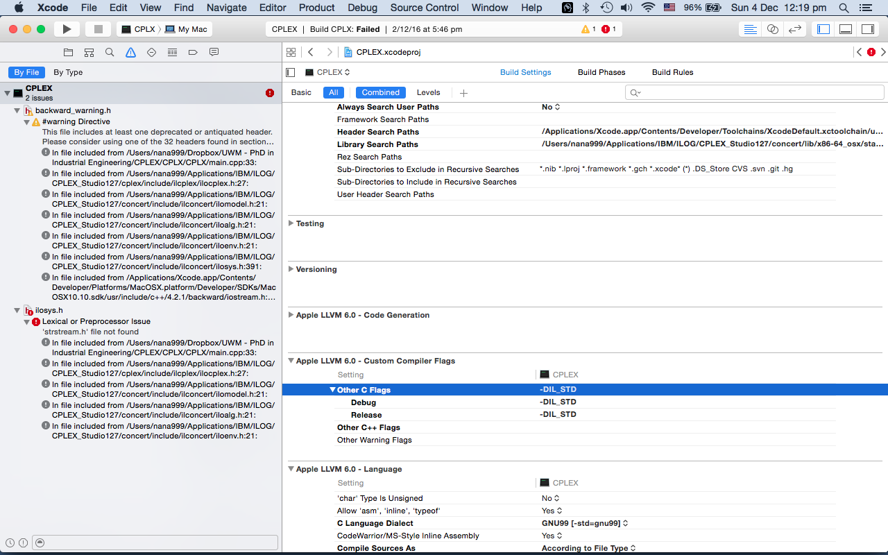
Task: Collapse the #warning Directive issue
Action: (x=27, y=122)
